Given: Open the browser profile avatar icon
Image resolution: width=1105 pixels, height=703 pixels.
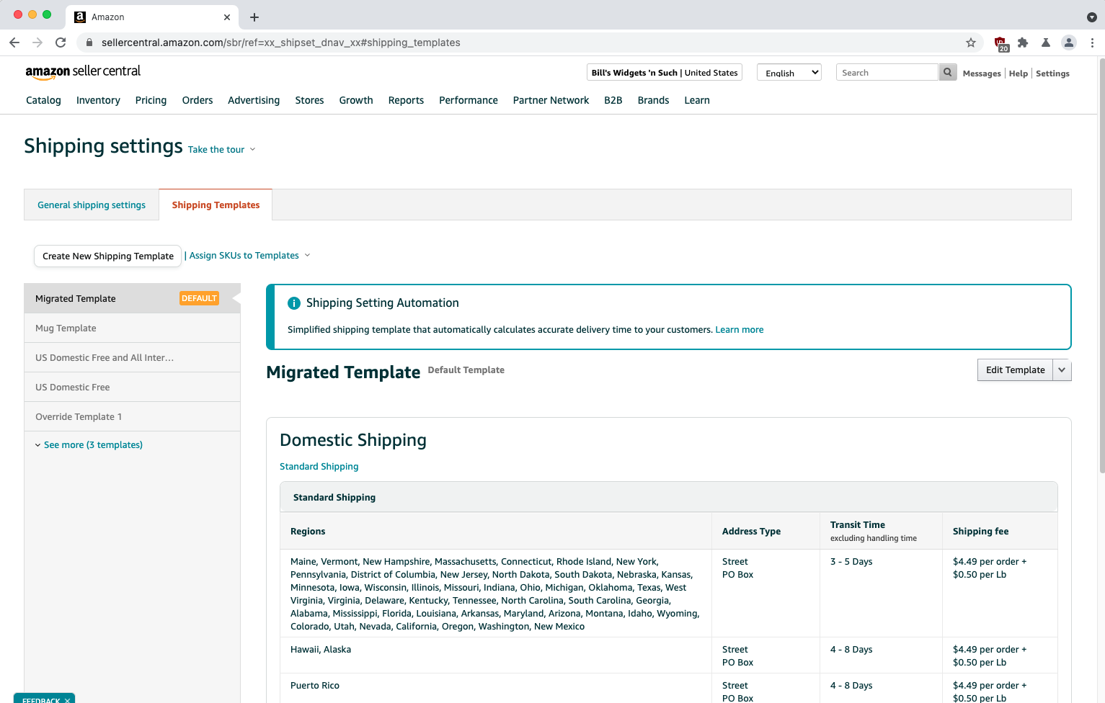Looking at the screenshot, I should [1069, 42].
